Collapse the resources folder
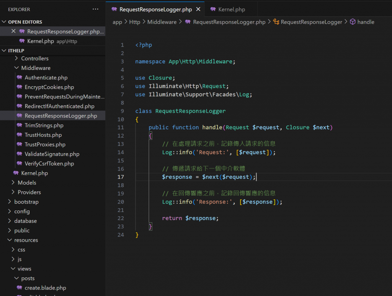 pos(52,240)
